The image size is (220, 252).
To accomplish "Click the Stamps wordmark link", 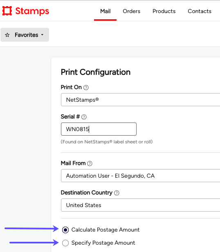I will [x=32, y=11].
